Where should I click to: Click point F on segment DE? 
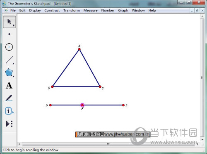coord(82,105)
